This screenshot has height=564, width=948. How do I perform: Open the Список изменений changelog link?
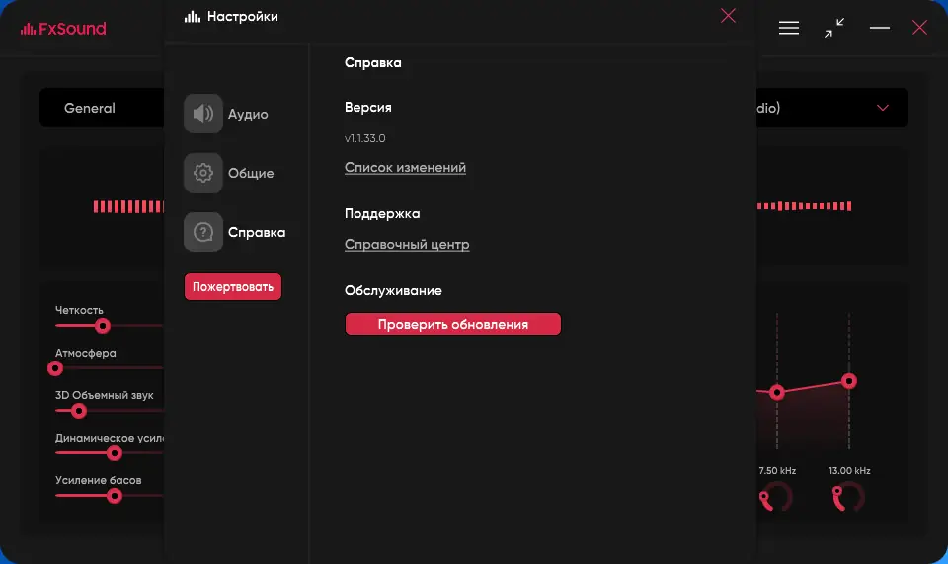(x=405, y=168)
